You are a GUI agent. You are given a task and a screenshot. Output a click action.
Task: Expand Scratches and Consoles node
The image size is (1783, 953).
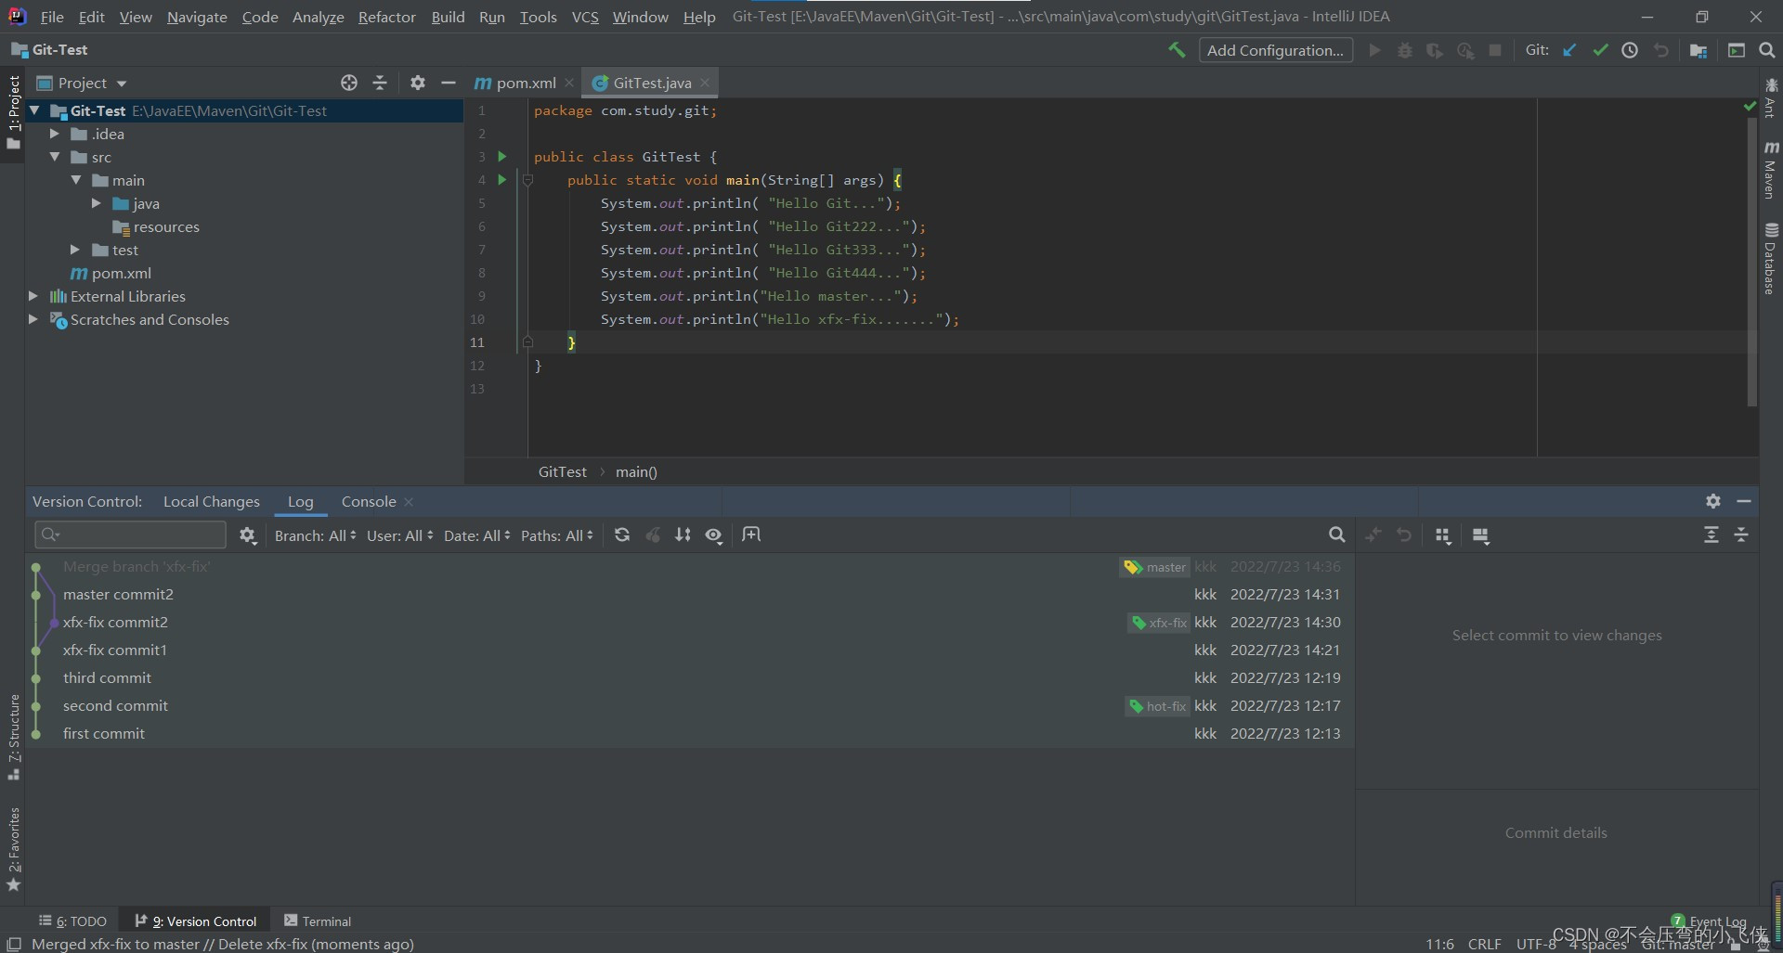(33, 319)
